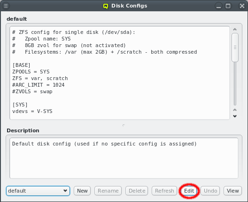Click the Edit button

tap(189, 191)
